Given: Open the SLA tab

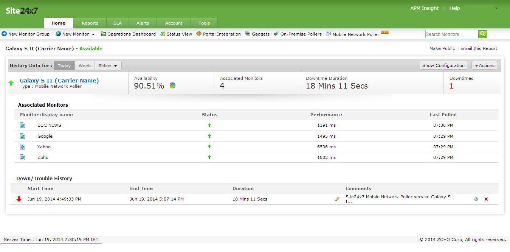Looking at the screenshot, I should click(x=118, y=23).
